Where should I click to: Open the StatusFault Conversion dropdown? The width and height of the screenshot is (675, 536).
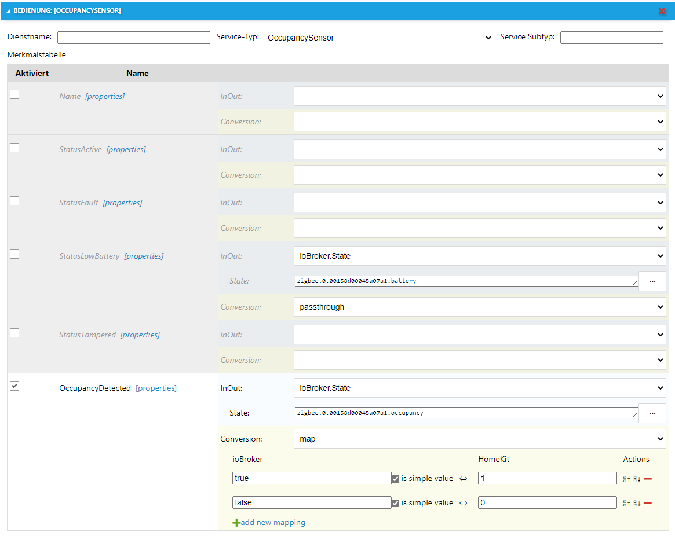pos(480,229)
